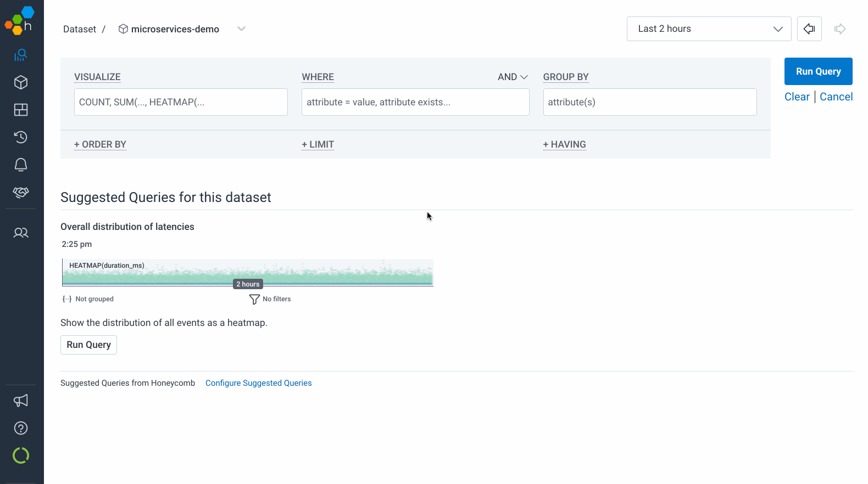
Task: Click the HEATMAP(duration_ms) preview thumbnail
Action: (248, 272)
